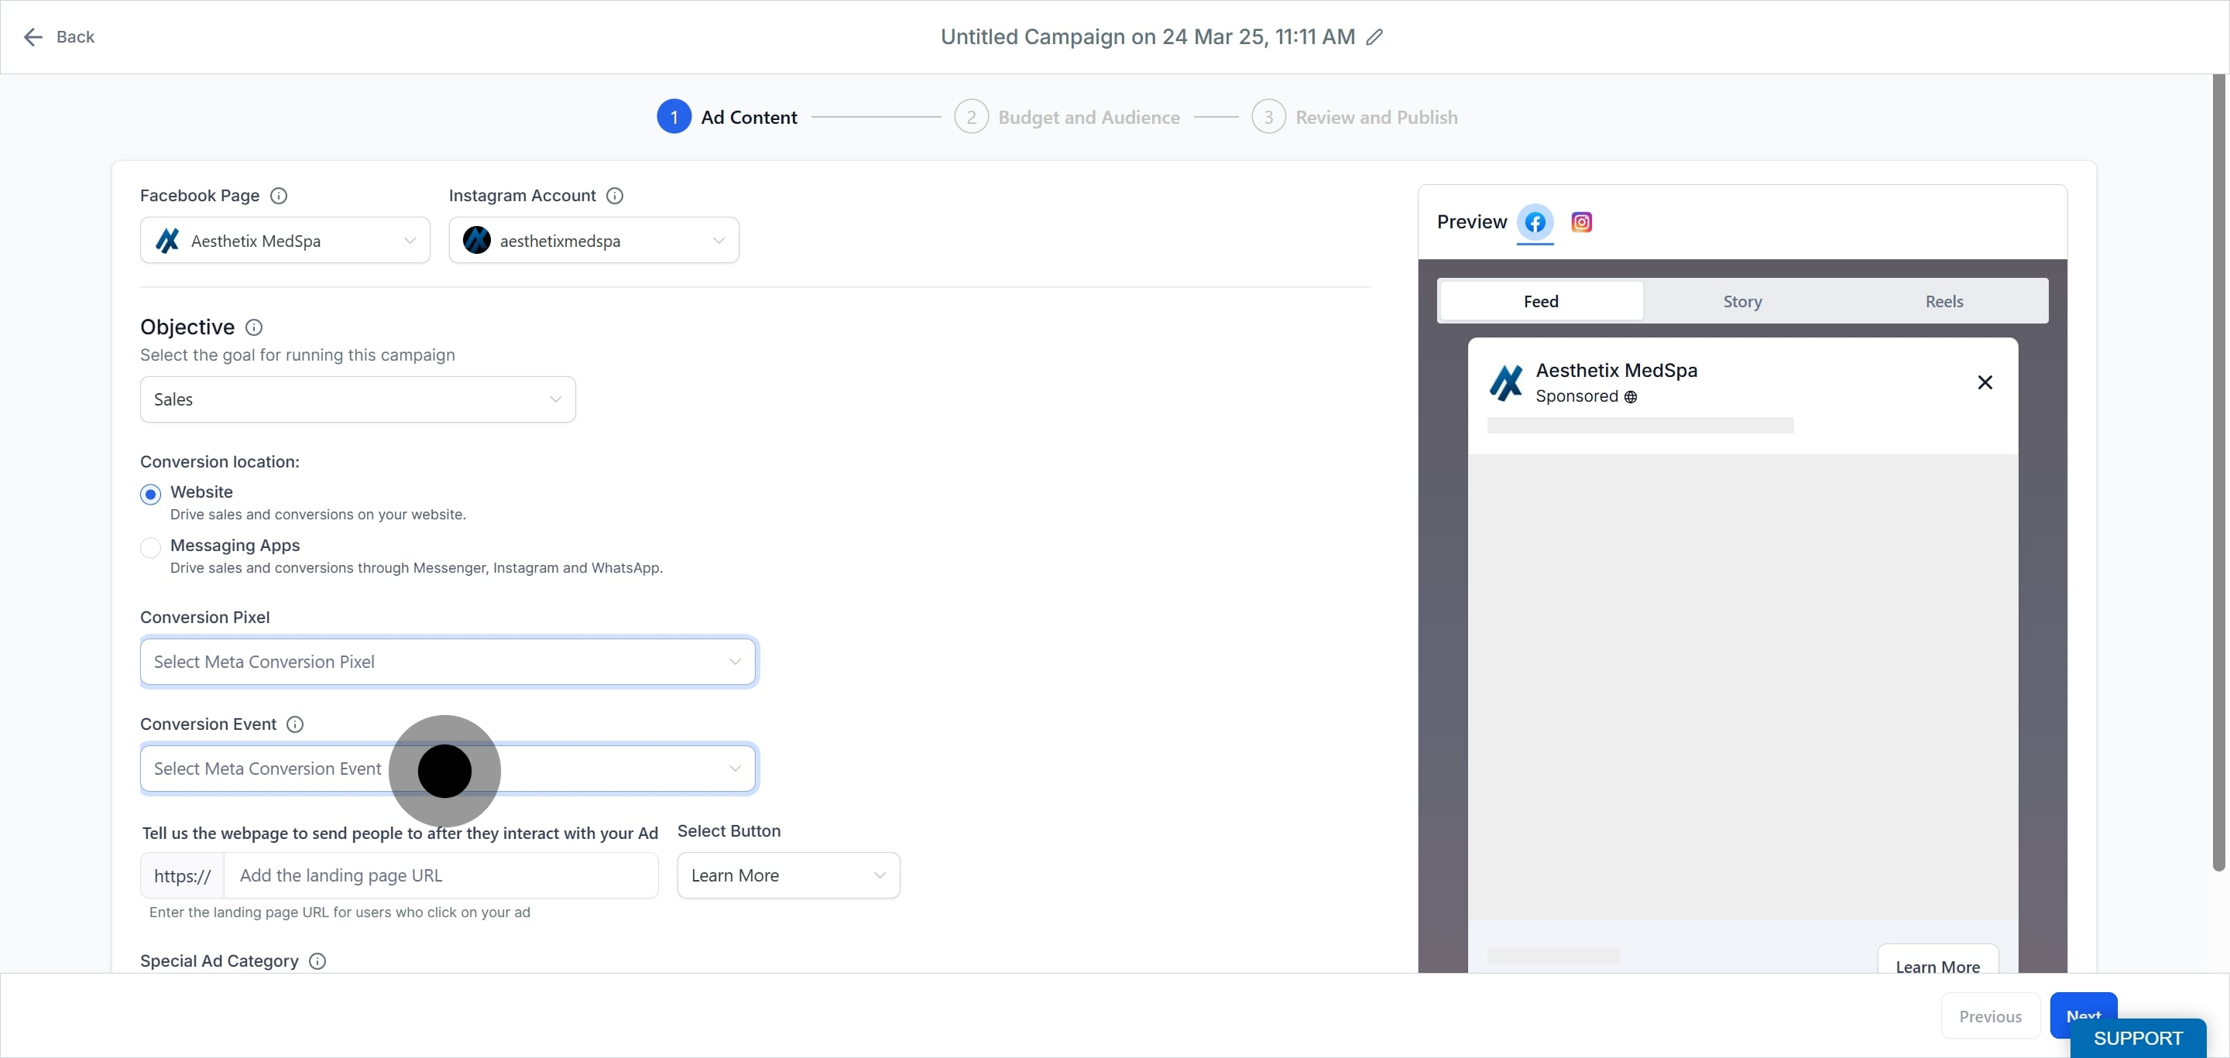The image size is (2230, 1058).
Task: Select the Website conversion location radio
Action: [x=151, y=494]
